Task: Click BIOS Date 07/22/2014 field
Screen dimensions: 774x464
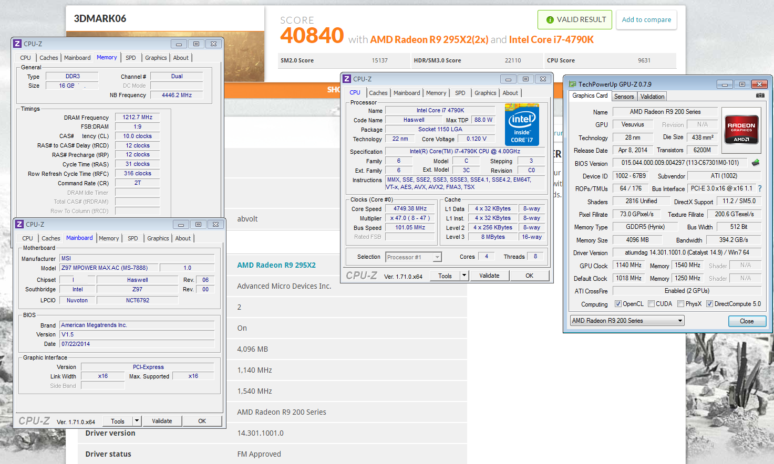Action: pyautogui.click(x=137, y=344)
